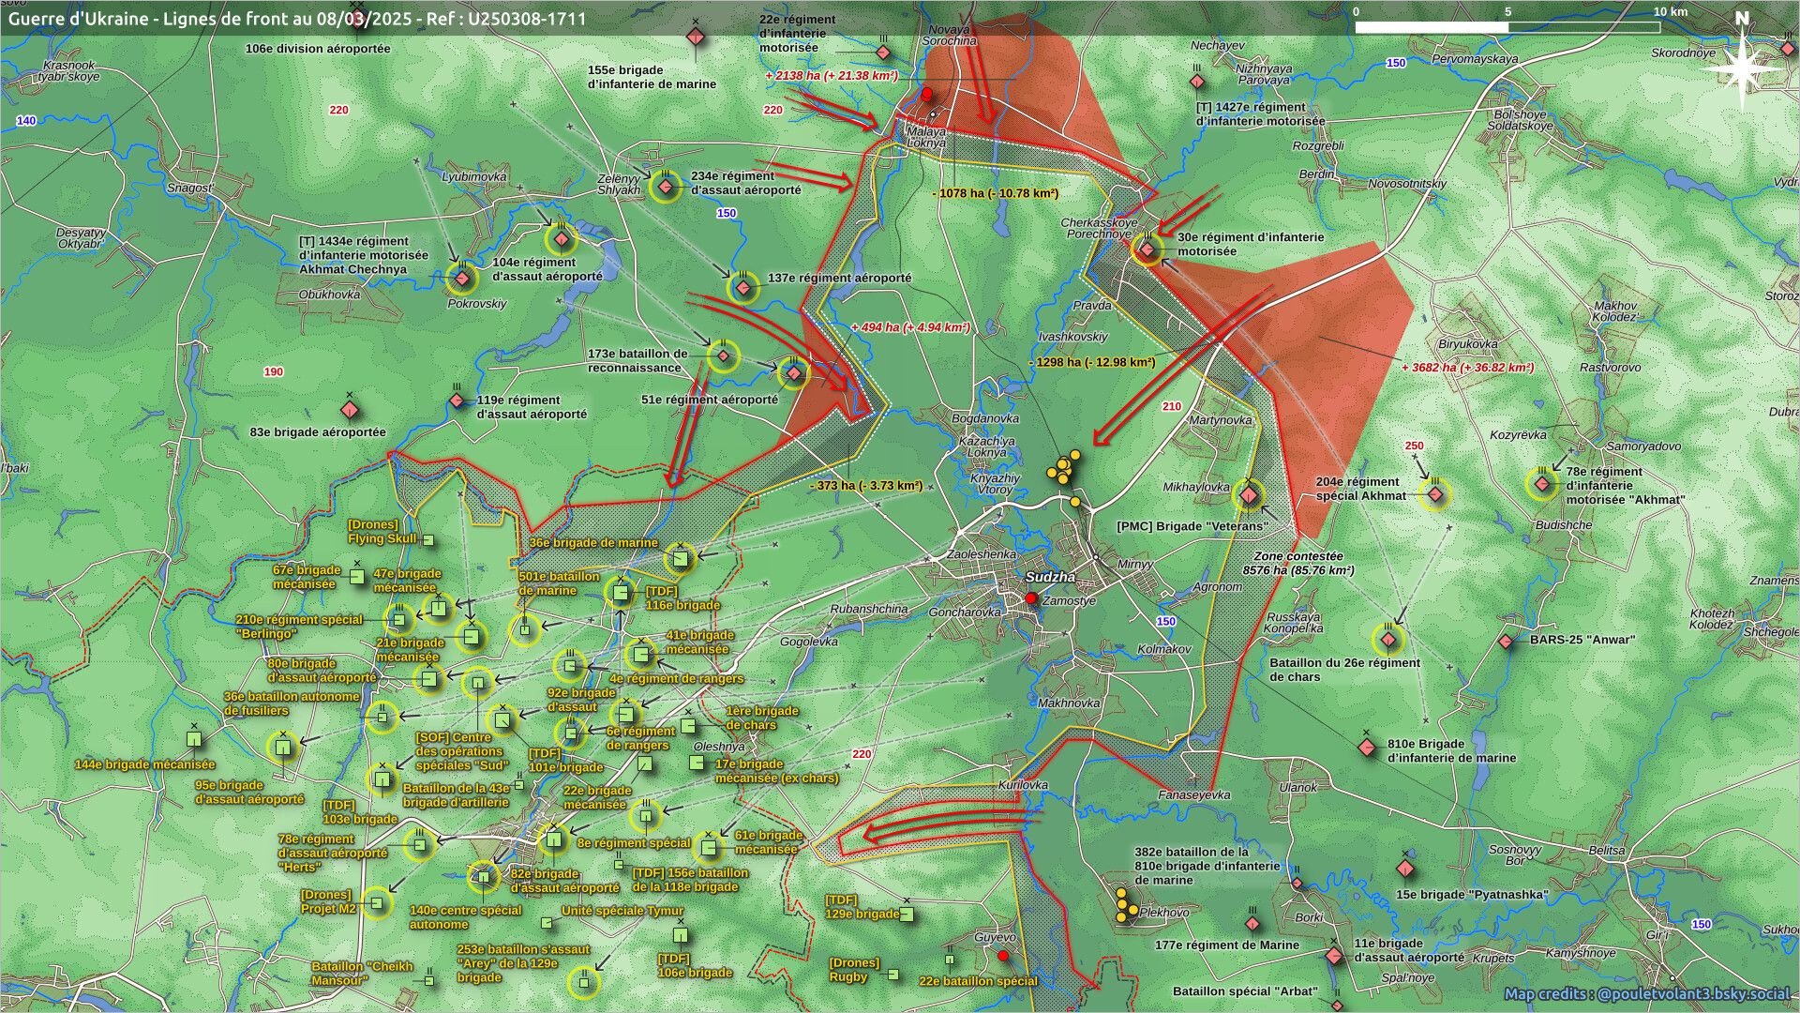Screen dimensions: 1800x1013
Task: Select the 26e régiment de chars battalion marker
Action: coord(1388,640)
